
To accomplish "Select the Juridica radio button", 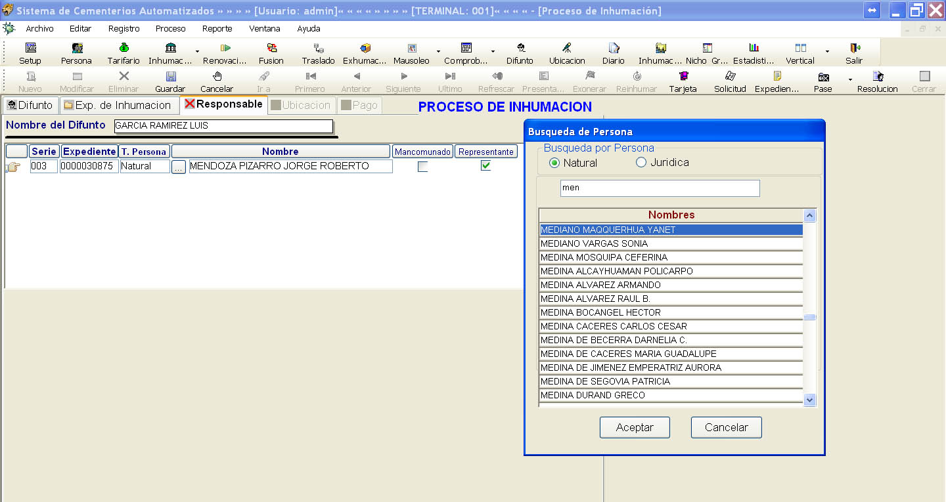I will tap(641, 163).
